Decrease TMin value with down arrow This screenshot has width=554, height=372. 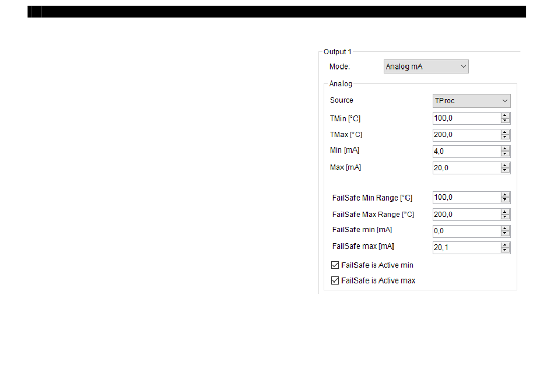tap(505, 121)
